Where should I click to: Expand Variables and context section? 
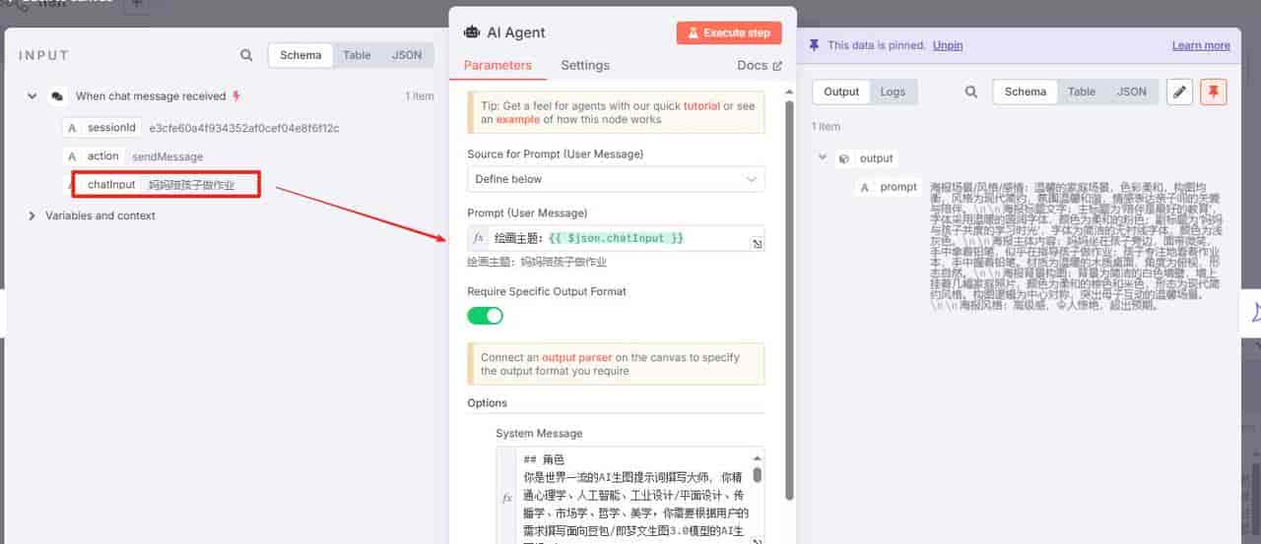(x=33, y=215)
